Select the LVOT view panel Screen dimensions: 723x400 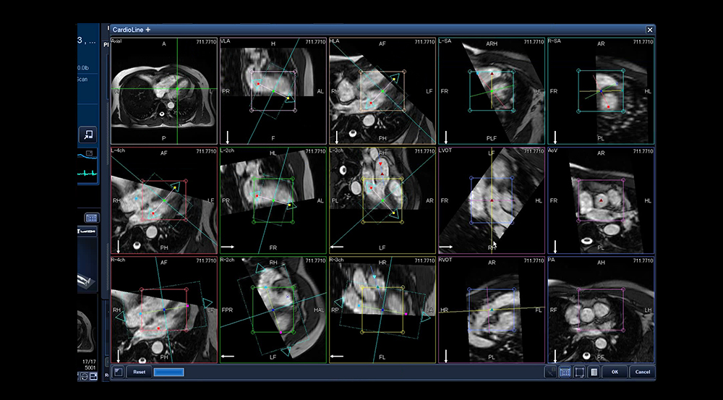(492, 200)
